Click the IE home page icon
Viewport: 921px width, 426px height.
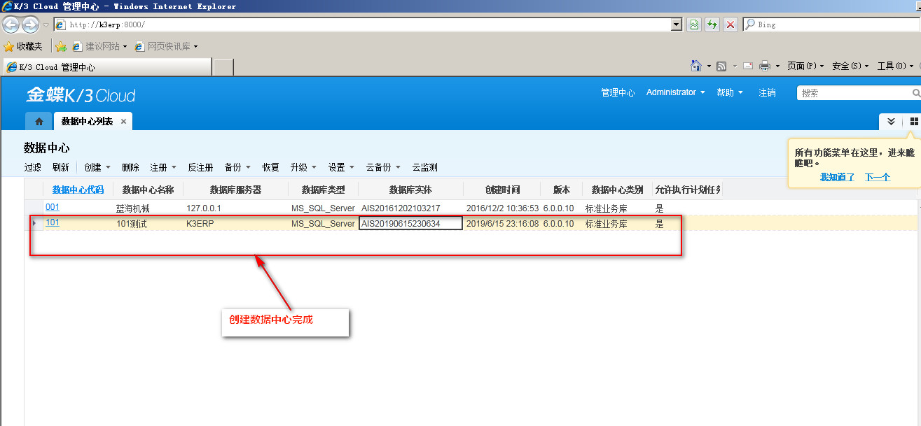696,66
